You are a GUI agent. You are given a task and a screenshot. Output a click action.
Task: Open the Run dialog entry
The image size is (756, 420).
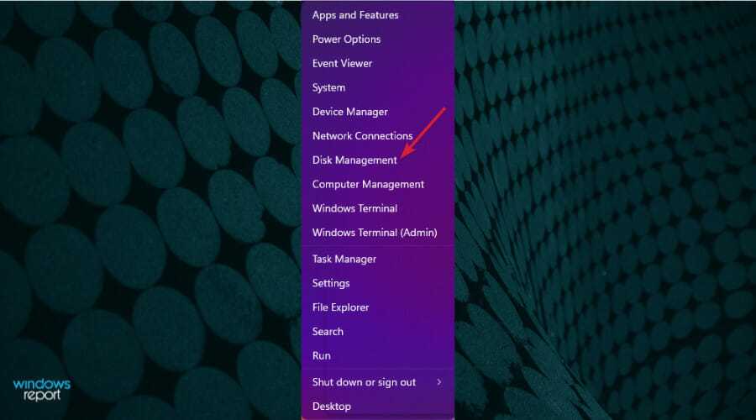321,356
